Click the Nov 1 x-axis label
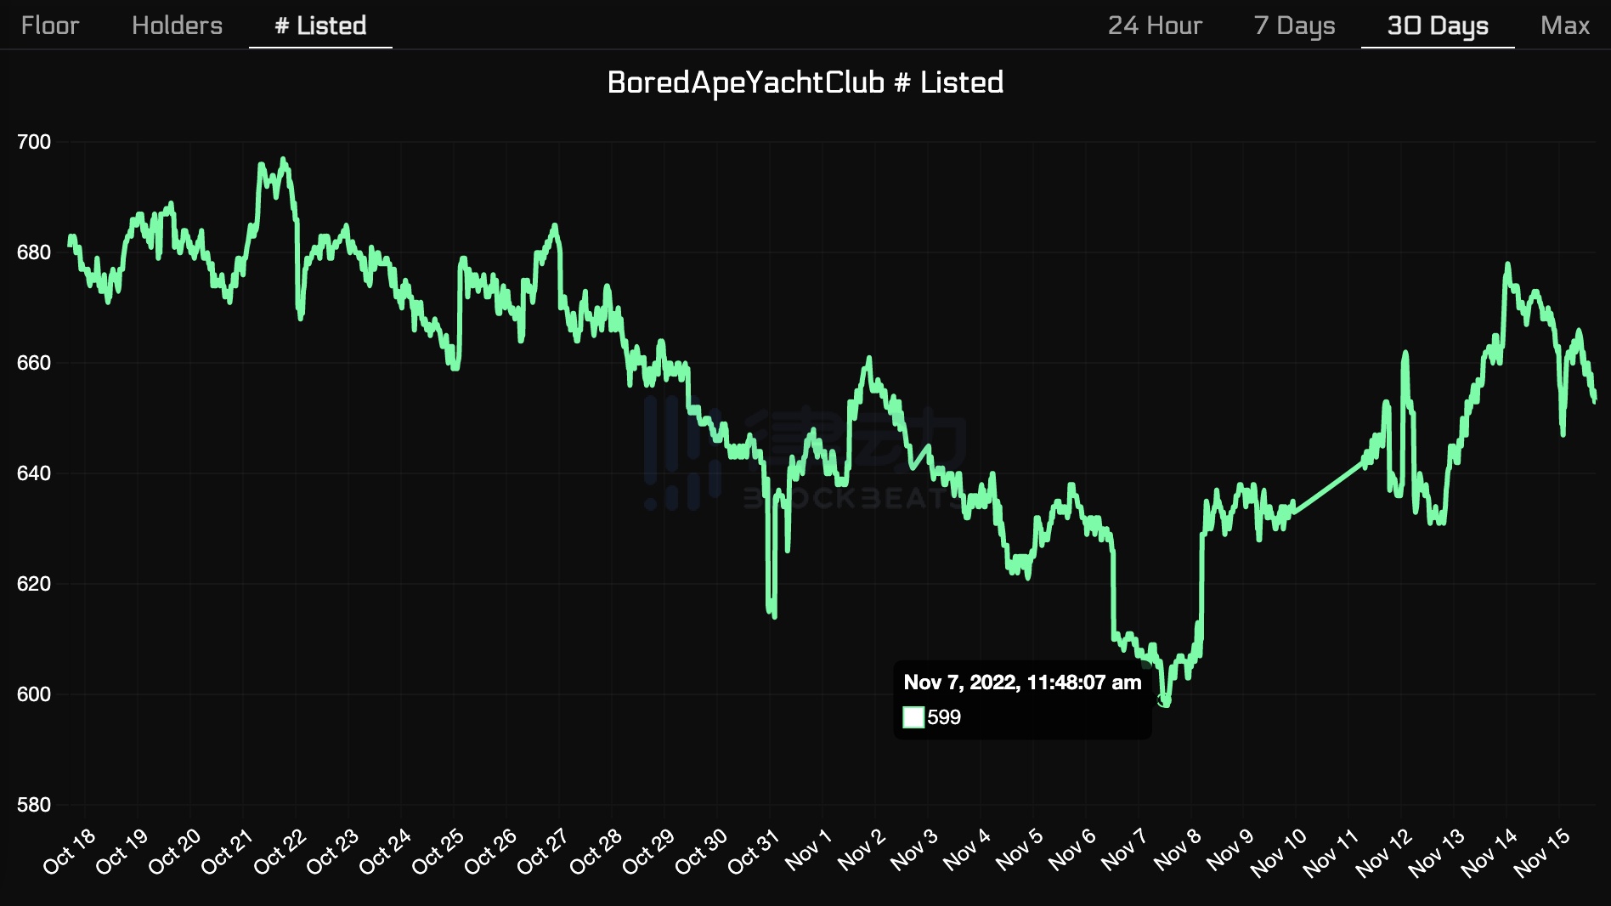Viewport: 1611px width, 906px height. point(808,851)
